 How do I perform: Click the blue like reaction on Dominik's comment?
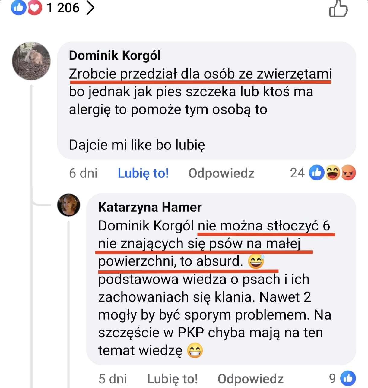317,173
